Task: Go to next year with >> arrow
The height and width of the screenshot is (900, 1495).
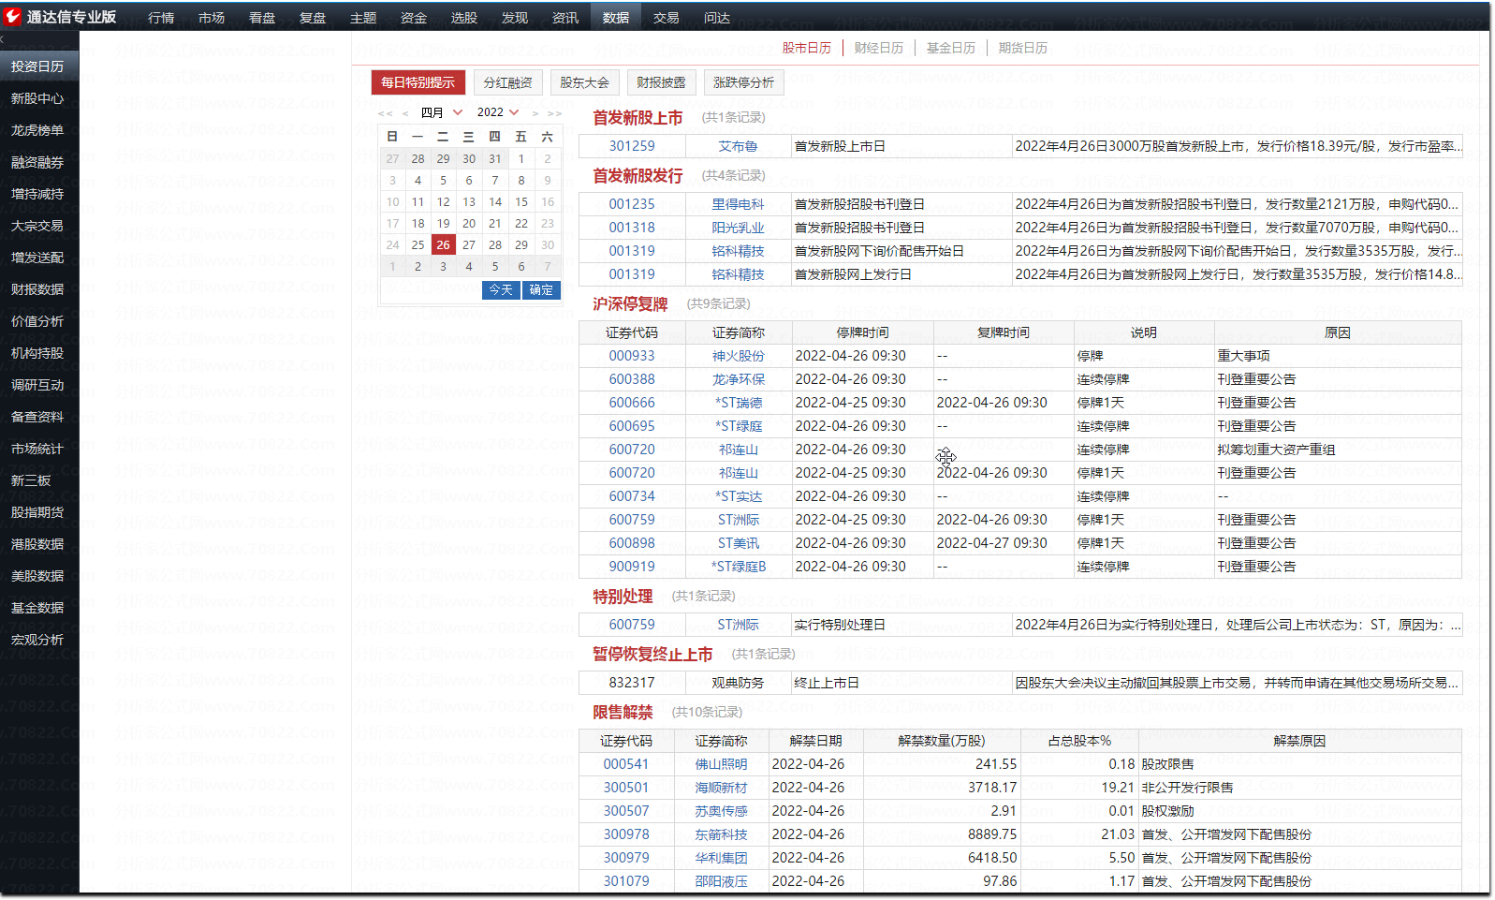Action: 555,112
